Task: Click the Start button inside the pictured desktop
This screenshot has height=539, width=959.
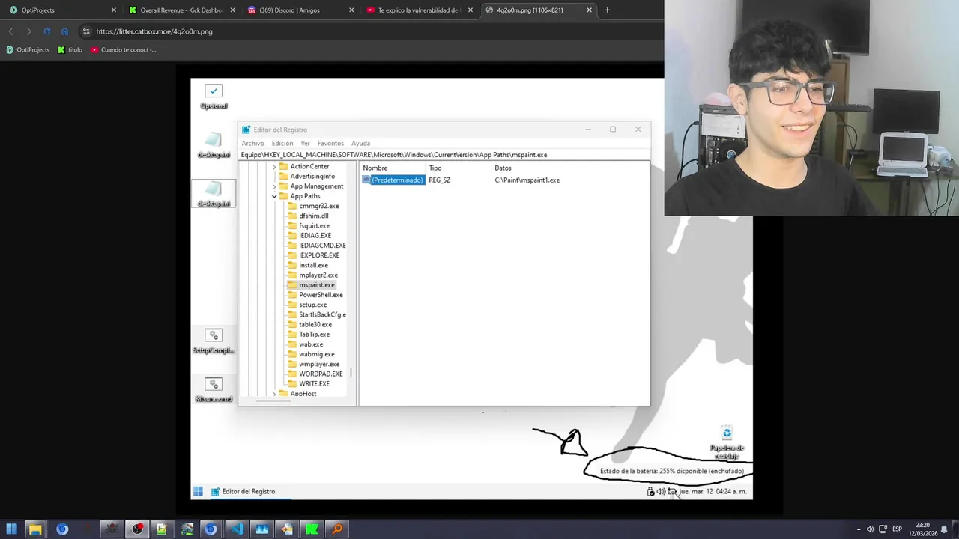Action: tap(198, 491)
